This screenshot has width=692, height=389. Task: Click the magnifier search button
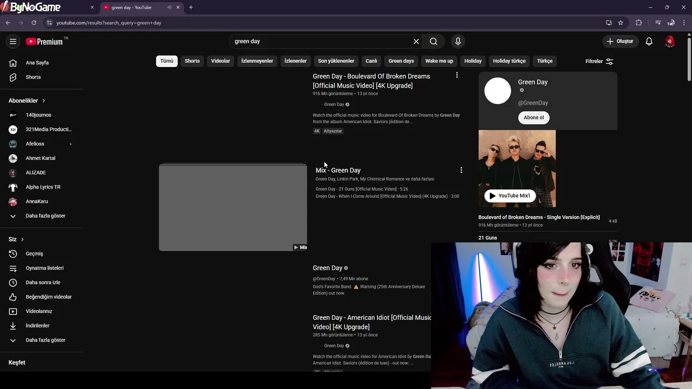coord(434,42)
